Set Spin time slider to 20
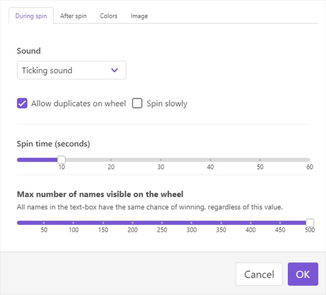 (x=111, y=160)
